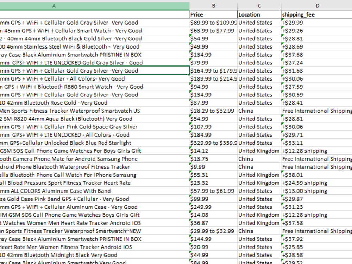Select the Location cell beside $23.32
The width and height of the screenshot is (352, 264).
click(x=259, y=183)
